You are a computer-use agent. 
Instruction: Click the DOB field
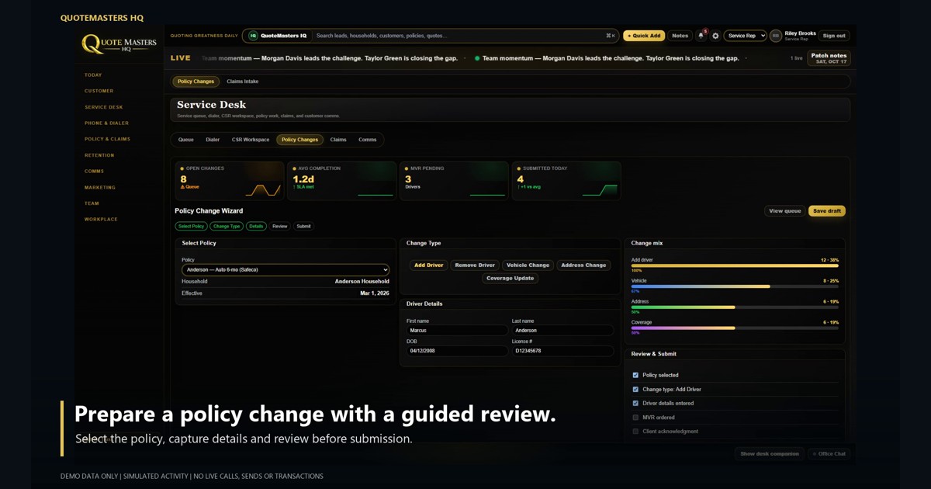[x=457, y=351]
